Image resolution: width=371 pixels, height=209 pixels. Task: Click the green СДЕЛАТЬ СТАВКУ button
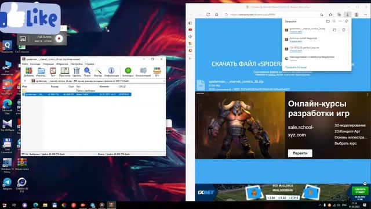[x=360, y=191]
